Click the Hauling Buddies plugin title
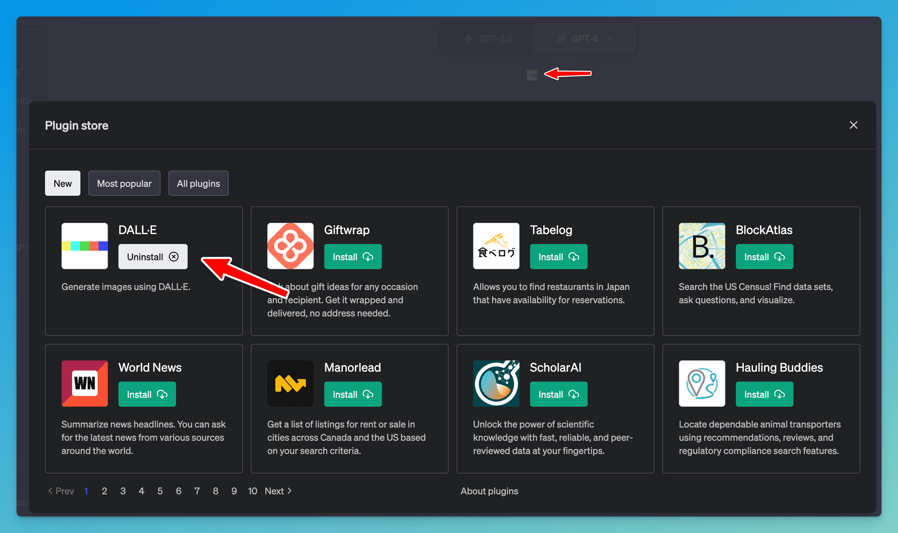The image size is (898, 533). 779,367
